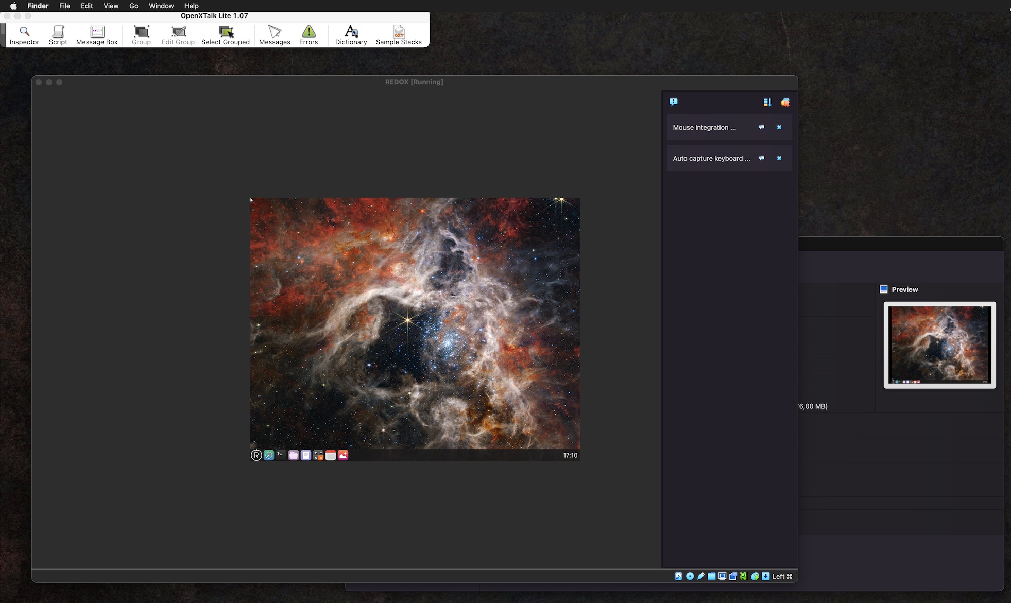The width and height of the screenshot is (1011, 603).
Task: Click the REDOX [Running] window title bar
Action: (414, 82)
